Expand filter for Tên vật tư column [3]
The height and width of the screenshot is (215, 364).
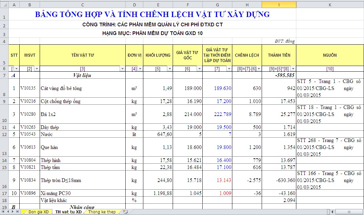click(122, 69)
